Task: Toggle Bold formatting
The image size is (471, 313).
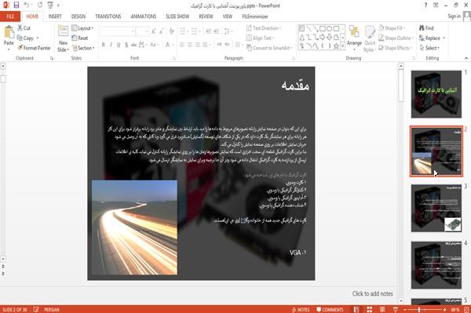Action: pos(104,45)
